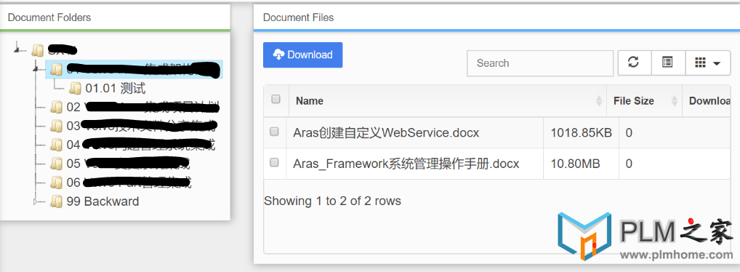Image resolution: width=740 pixels, height=272 pixels.
Task: Select the folder beginning with 04
Action: (141, 145)
